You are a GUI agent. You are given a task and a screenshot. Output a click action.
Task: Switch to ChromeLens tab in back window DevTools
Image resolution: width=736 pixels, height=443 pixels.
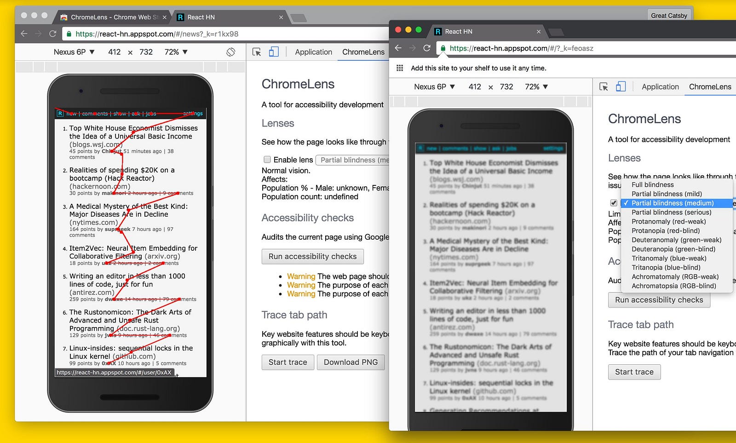point(363,52)
